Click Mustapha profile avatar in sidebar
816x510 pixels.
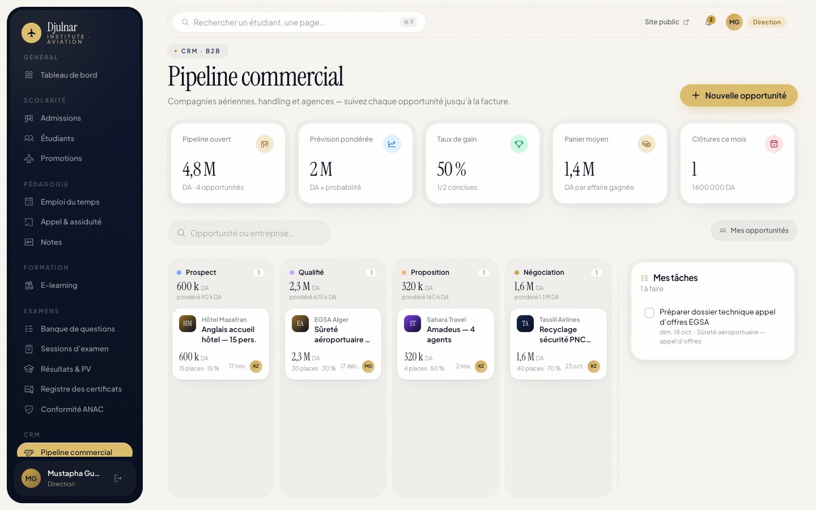pos(31,478)
